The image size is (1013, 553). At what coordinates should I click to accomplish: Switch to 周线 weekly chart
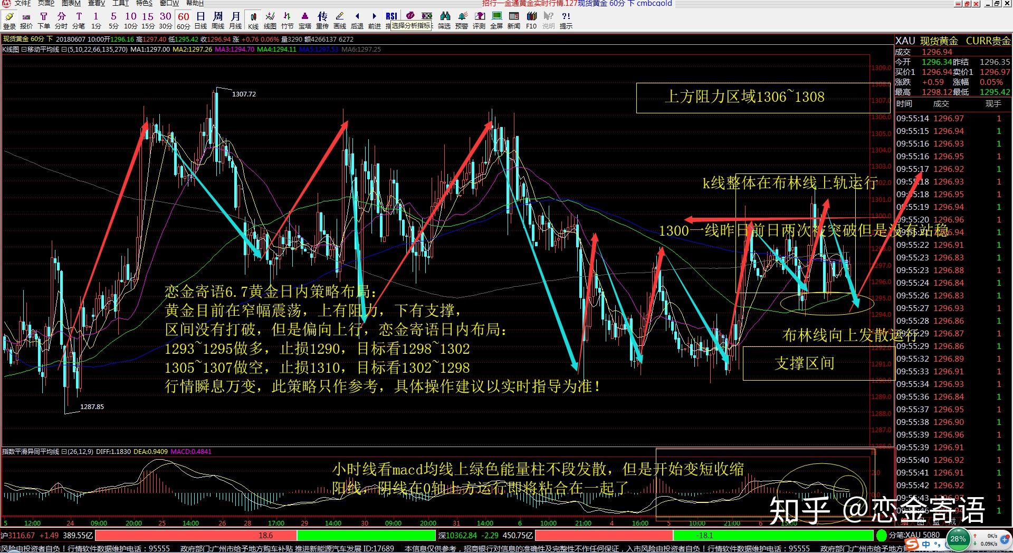click(x=218, y=21)
